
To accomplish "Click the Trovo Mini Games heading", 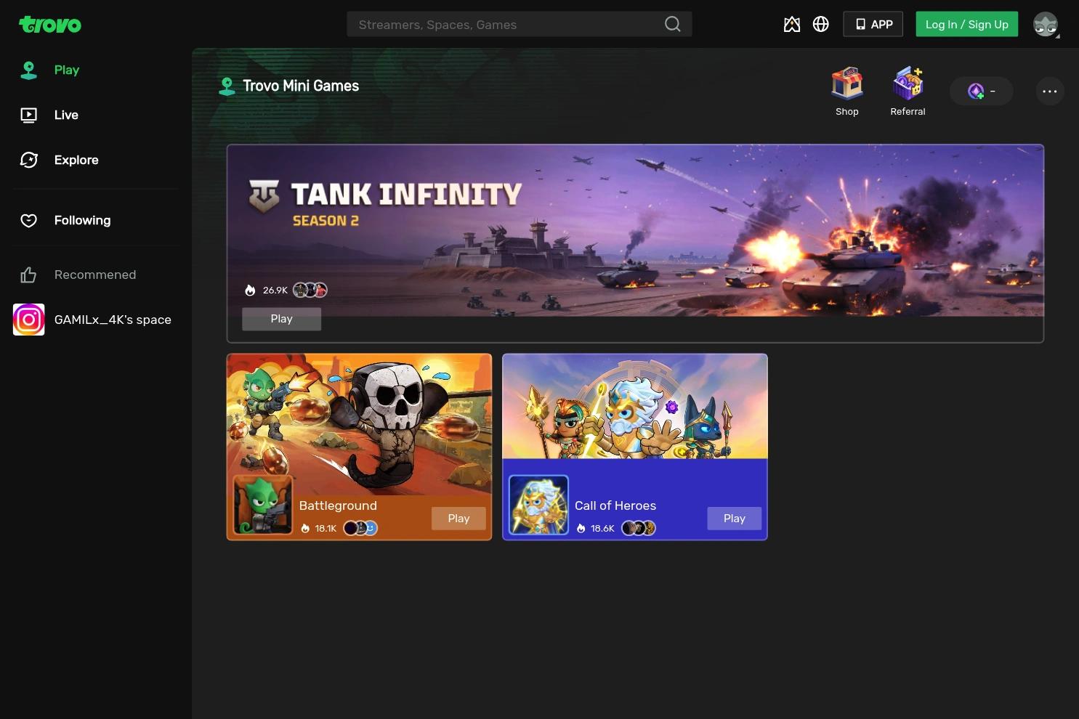I will pos(301,86).
